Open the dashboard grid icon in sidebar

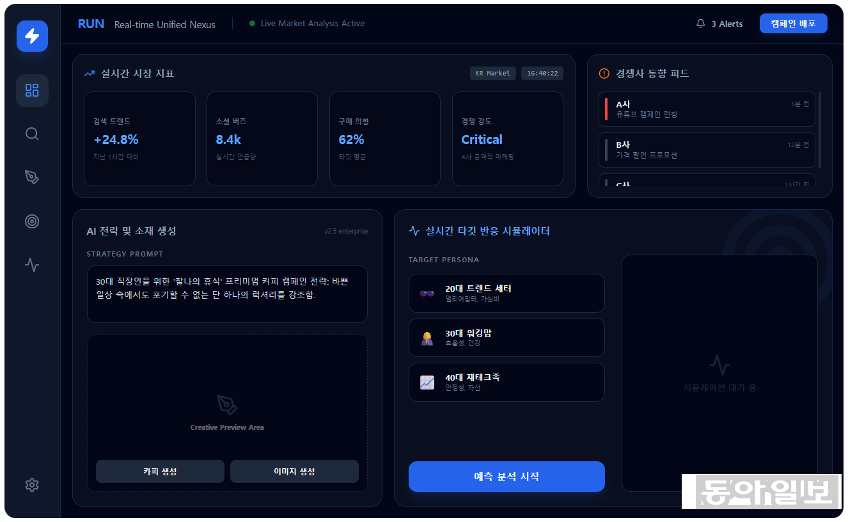click(x=32, y=90)
